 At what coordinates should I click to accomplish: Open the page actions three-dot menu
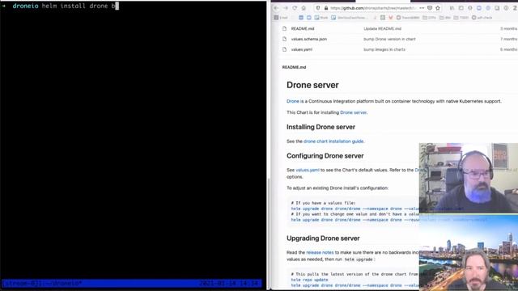(422, 8)
